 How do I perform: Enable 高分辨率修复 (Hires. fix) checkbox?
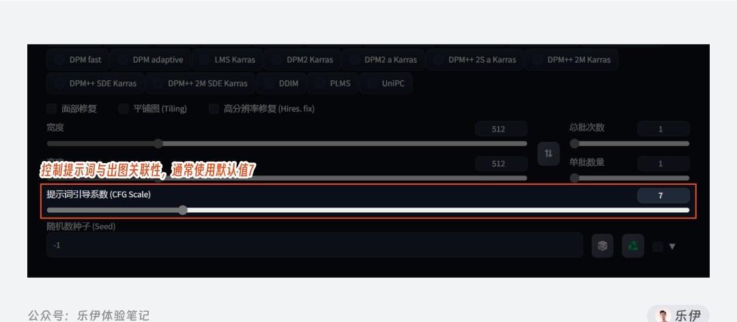(214, 109)
